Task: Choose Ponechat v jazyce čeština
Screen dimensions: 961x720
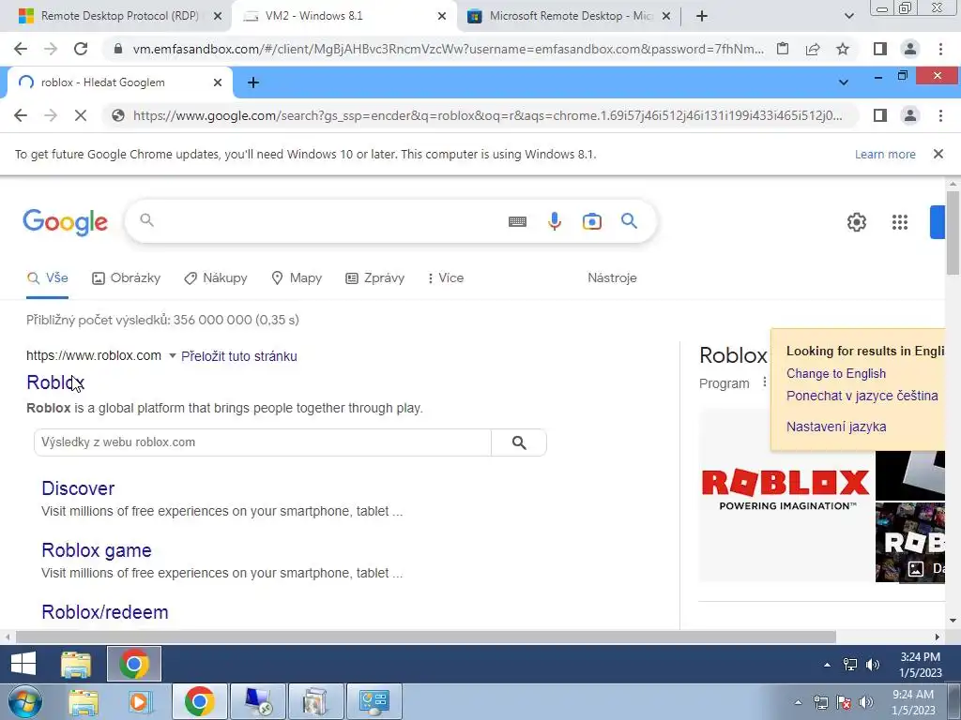Action: point(862,396)
